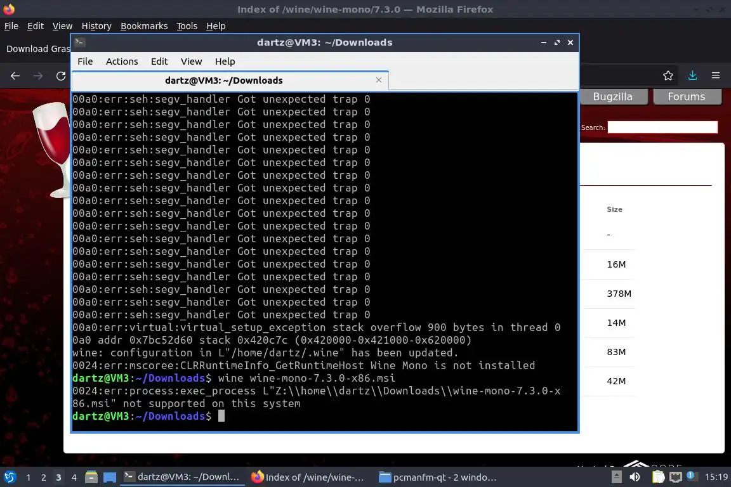731x487 pixels.
Task: Click the terminal window title-bar icon
Action: coord(79,42)
